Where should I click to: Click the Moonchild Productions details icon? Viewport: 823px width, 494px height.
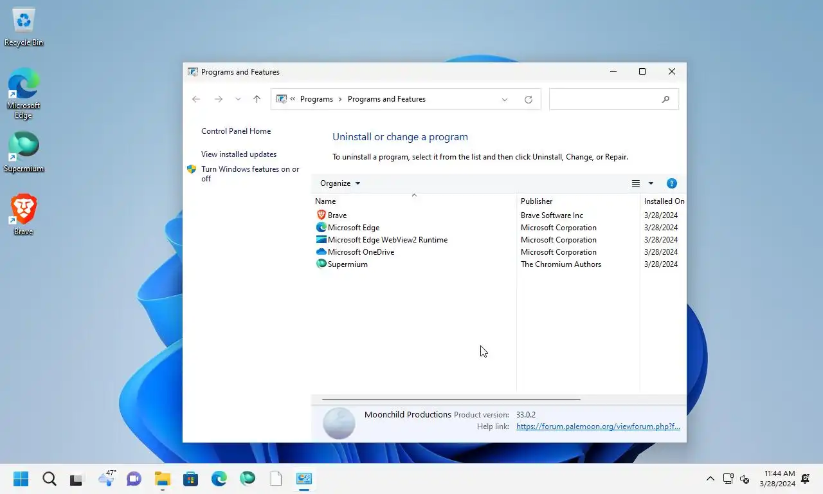339,423
